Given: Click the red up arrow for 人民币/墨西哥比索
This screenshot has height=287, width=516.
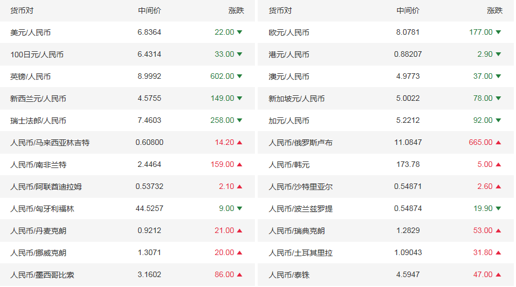Looking at the screenshot, I should coord(240,275).
